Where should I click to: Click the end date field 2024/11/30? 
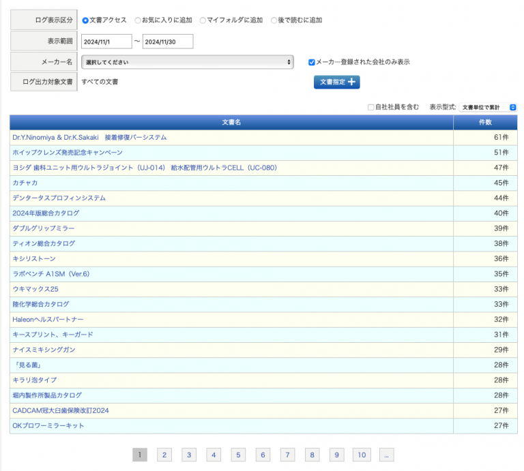pyautogui.click(x=168, y=42)
